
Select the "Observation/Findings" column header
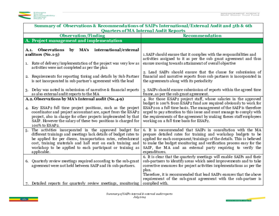point(82,36)
